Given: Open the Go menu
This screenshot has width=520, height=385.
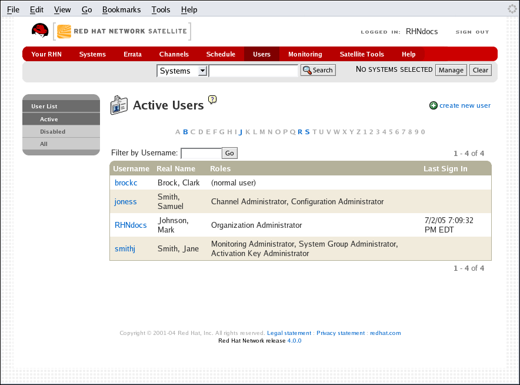Looking at the screenshot, I should (x=86, y=9).
